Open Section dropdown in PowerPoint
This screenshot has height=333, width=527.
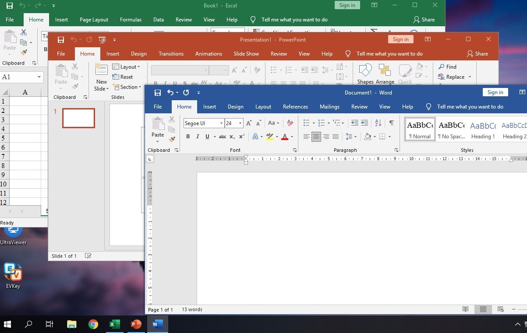[x=127, y=87]
